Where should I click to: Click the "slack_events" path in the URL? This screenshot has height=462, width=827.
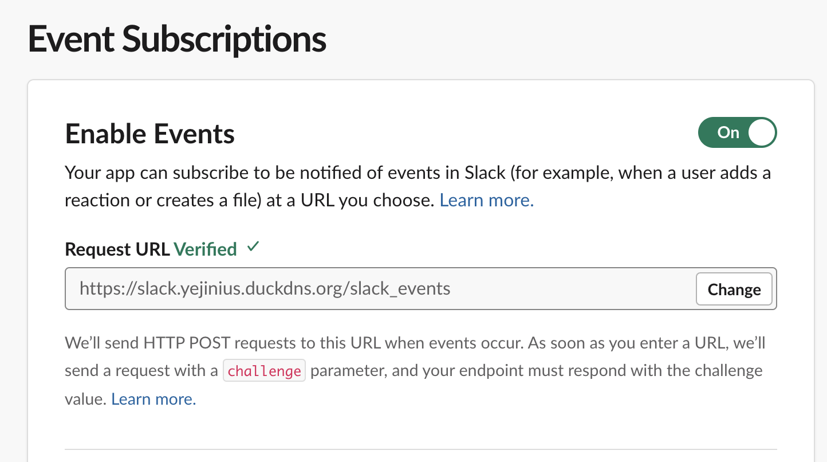point(400,288)
